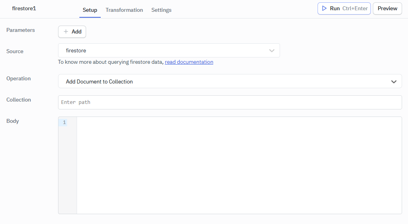Expand the Source dropdown chevron
Image resolution: width=408 pixels, height=224 pixels.
click(272, 50)
